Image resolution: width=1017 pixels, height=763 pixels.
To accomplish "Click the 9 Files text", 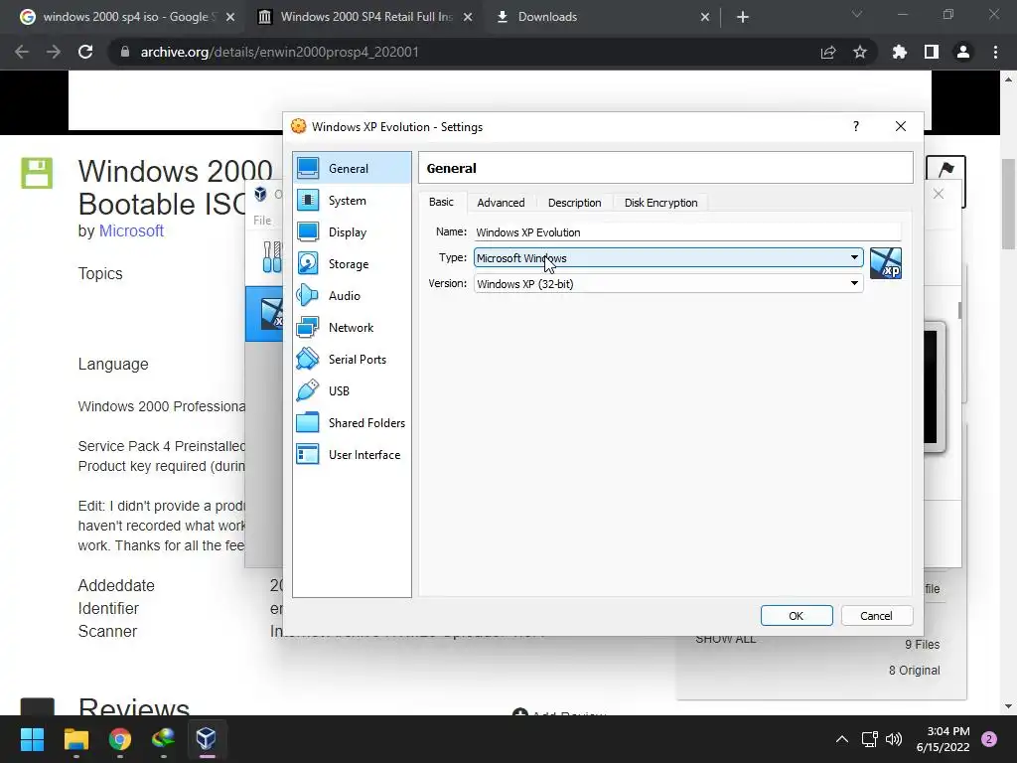I will point(922,644).
